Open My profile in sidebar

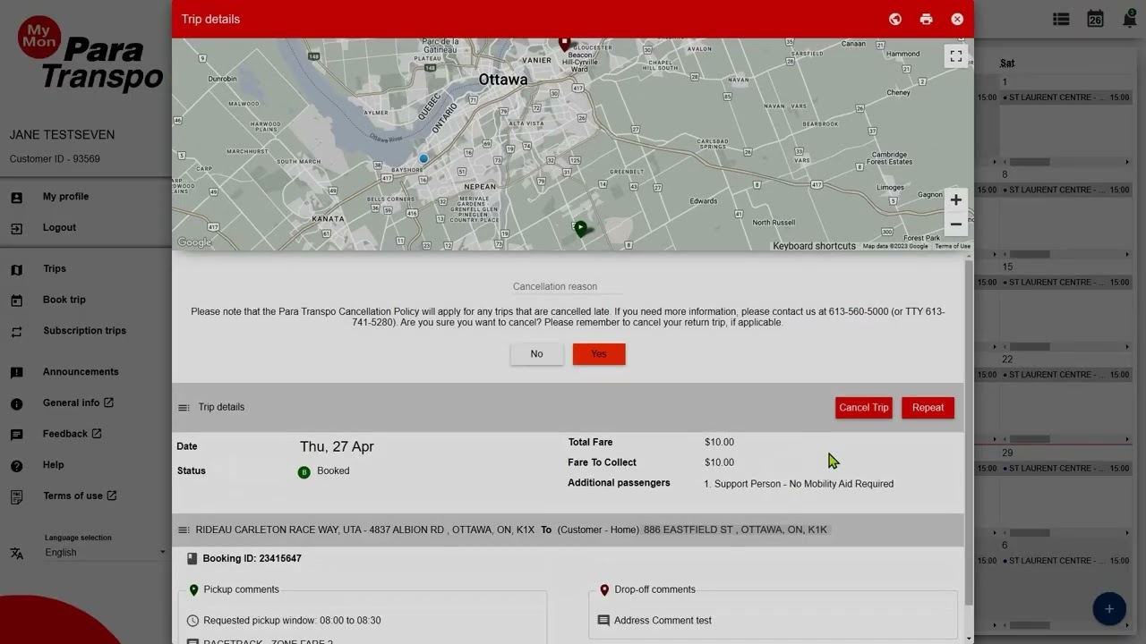[65, 197]
